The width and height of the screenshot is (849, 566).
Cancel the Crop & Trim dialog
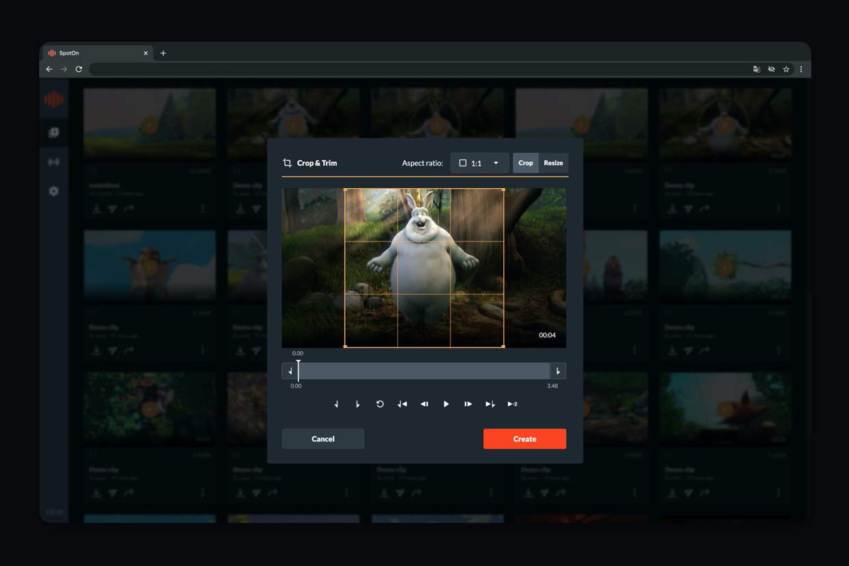click(322, 439)
